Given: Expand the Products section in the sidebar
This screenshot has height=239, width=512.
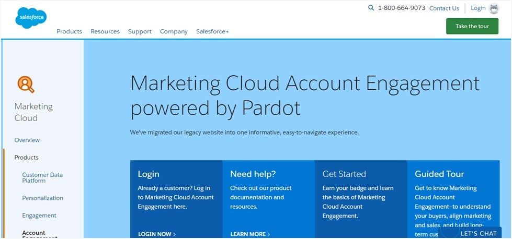Looking at the screenshot, I should pyautogui.click(x=26, y=157).
